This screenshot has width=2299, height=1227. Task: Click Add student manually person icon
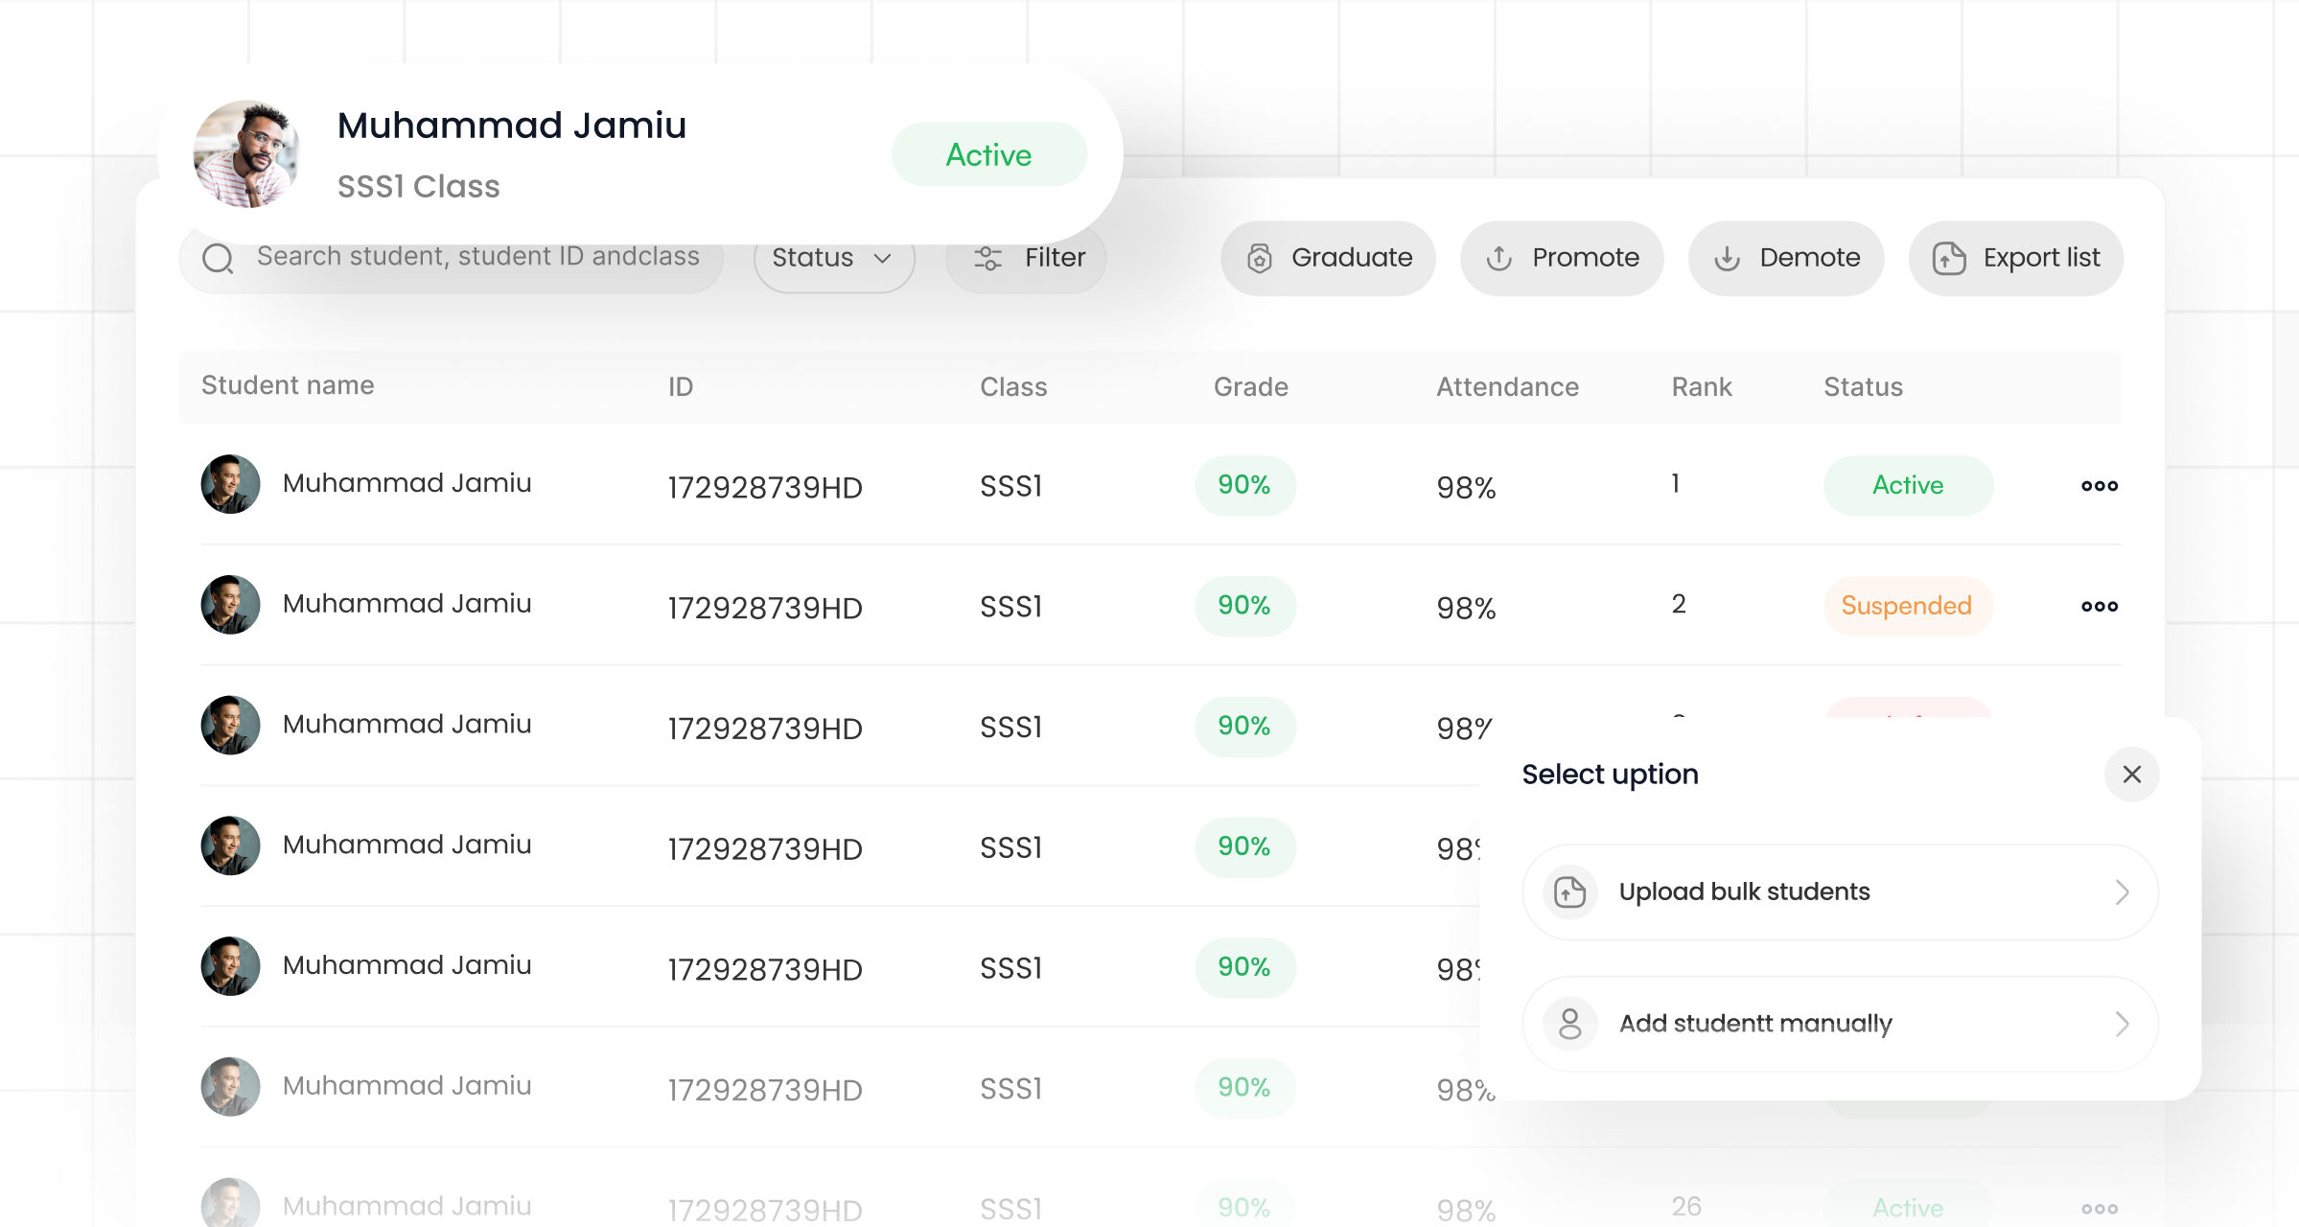point(1569,1024)
